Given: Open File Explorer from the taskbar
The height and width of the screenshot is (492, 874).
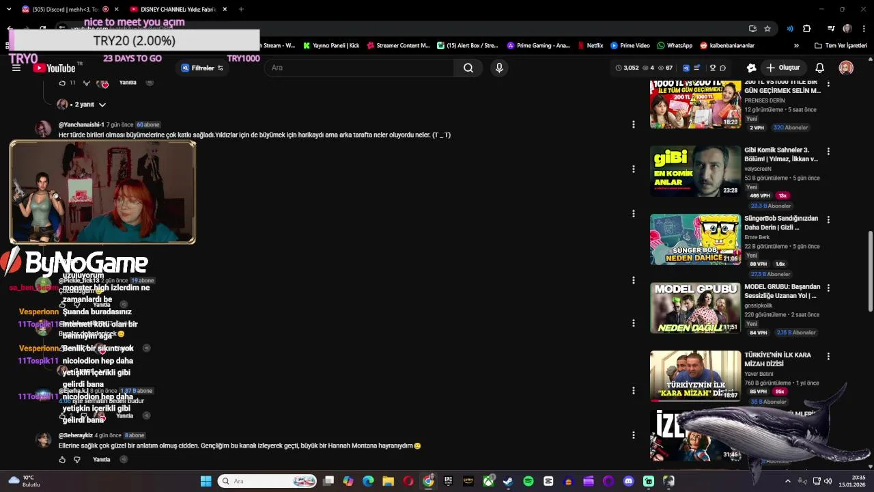Looking at the screenshot, I should 388,481.
